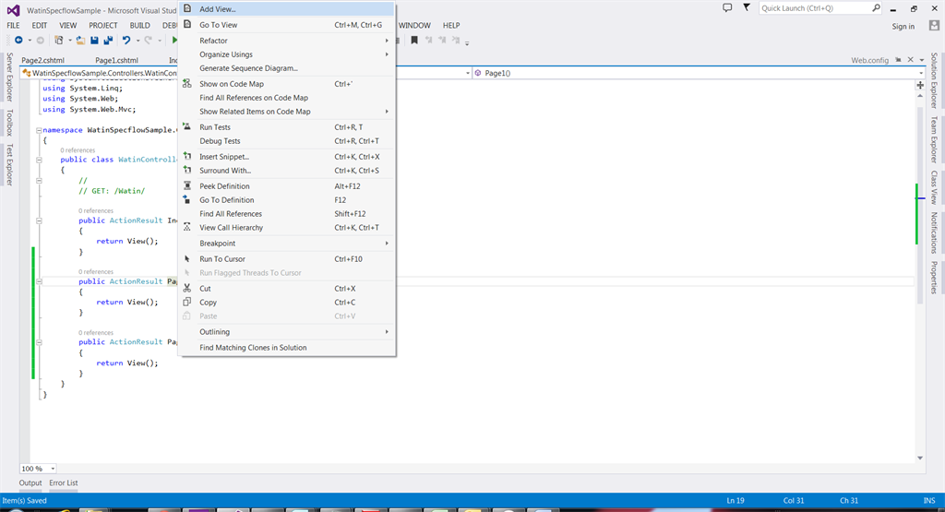945x512 pixels.
Task: Open Notifications side tab
Action: (x=934, y=232)
